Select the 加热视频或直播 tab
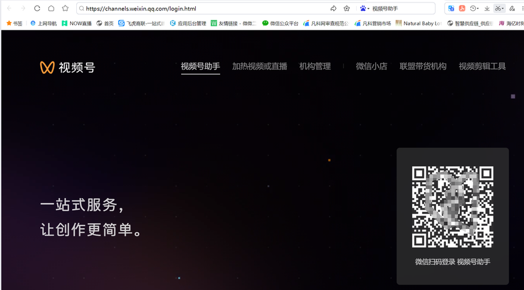 [x=260, y=66]
